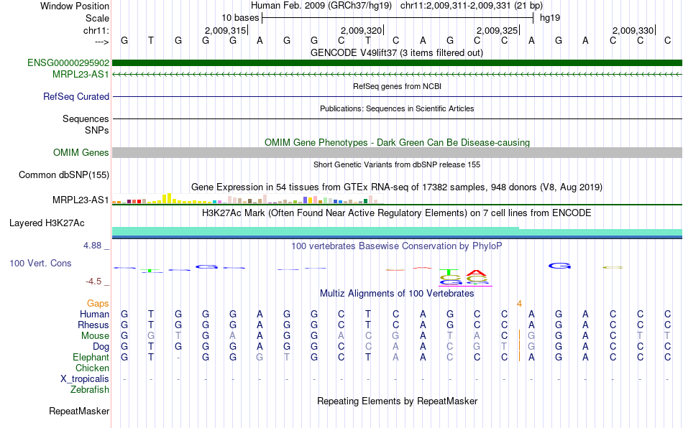
Task: Select the teal H3K27Ac signal bar
Action: (x=398, y=231)
